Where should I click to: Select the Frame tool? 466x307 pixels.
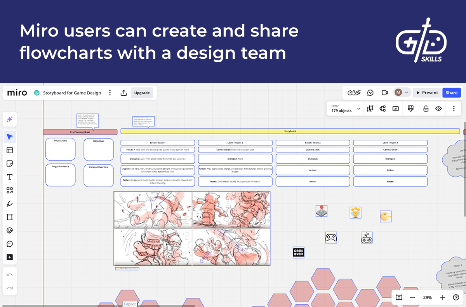(10, 217)
